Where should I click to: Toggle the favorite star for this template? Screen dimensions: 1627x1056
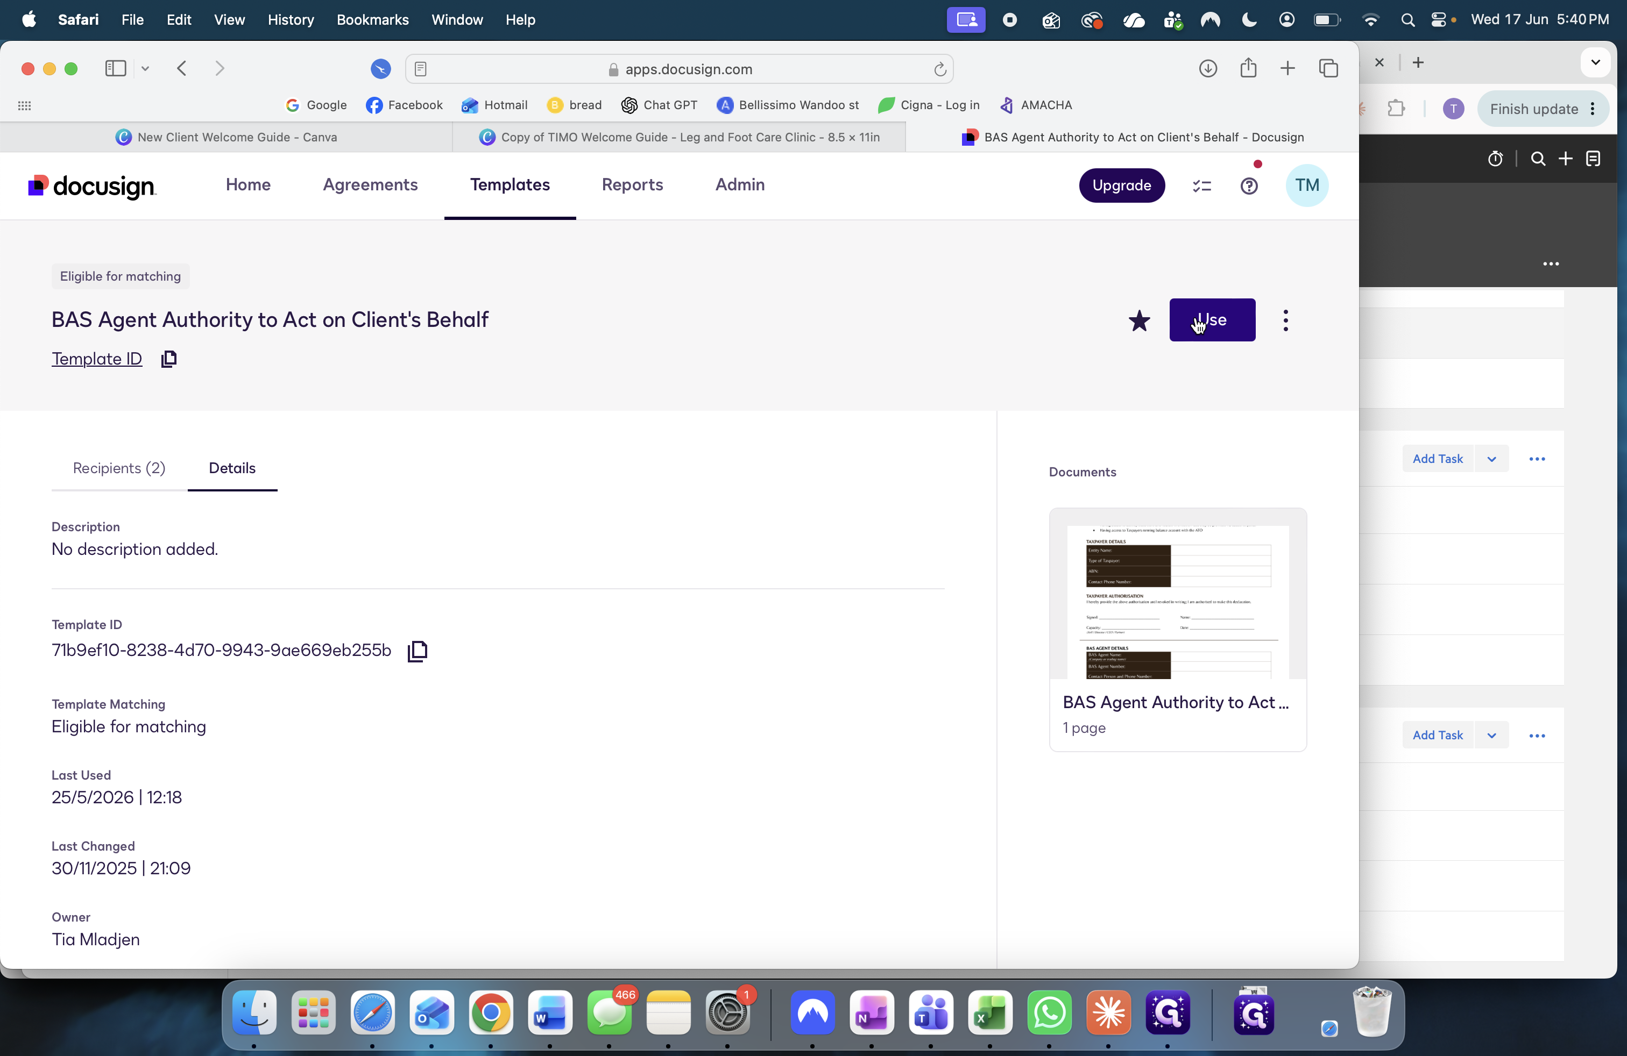coord(1139,320)
